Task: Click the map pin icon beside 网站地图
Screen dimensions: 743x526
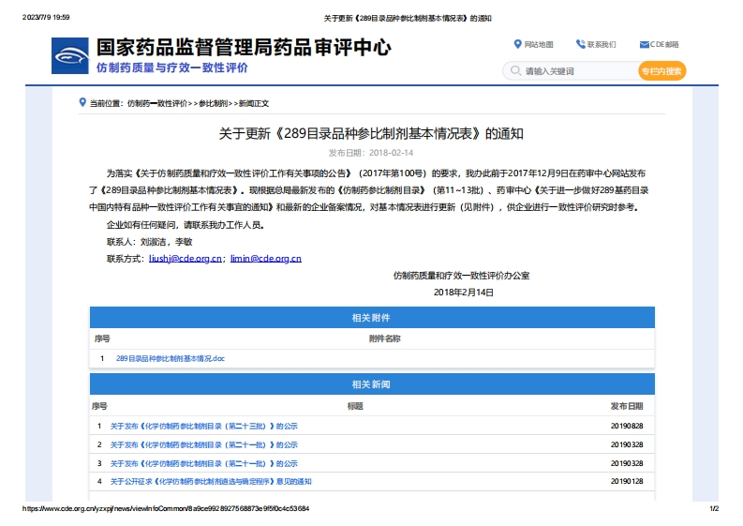Action: point(517,44)
